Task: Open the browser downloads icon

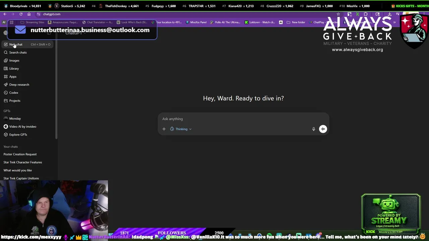Action: 389,14
